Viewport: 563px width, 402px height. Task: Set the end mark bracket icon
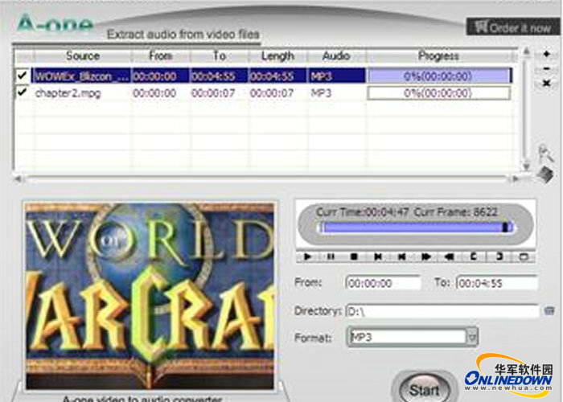pyautogui.click(x=499, y=256)
